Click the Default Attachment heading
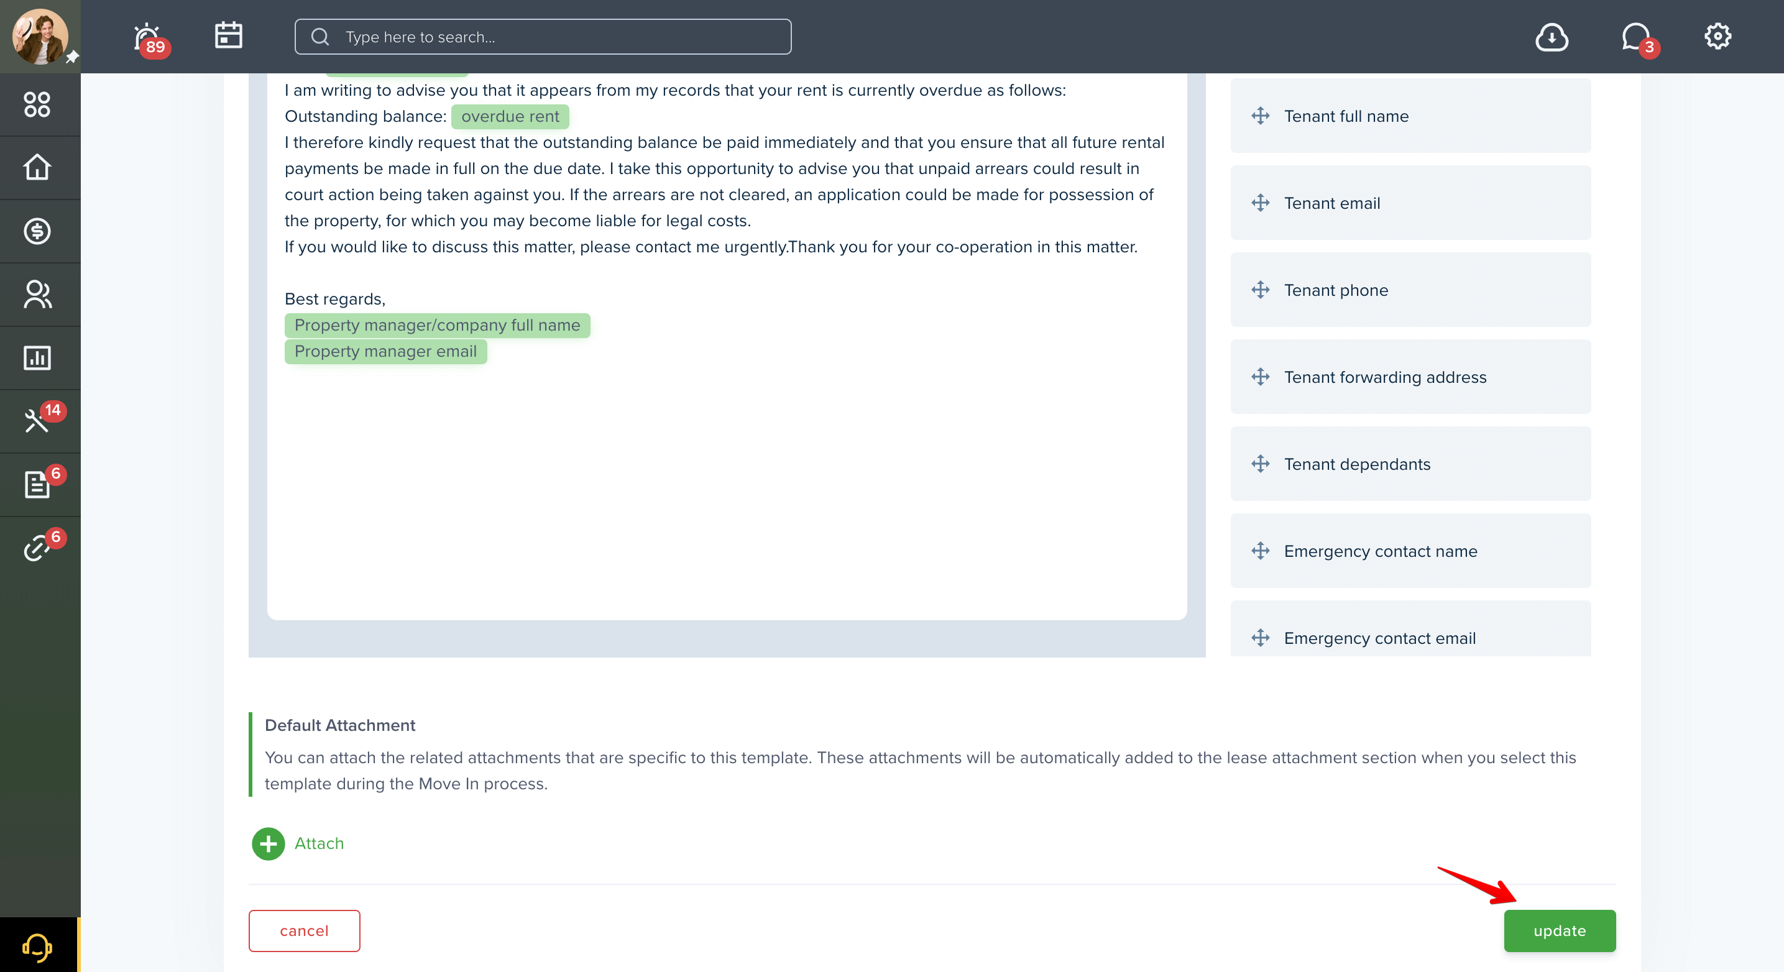Viewport: 1784px width, 972px height. click(x=339, y=725)
